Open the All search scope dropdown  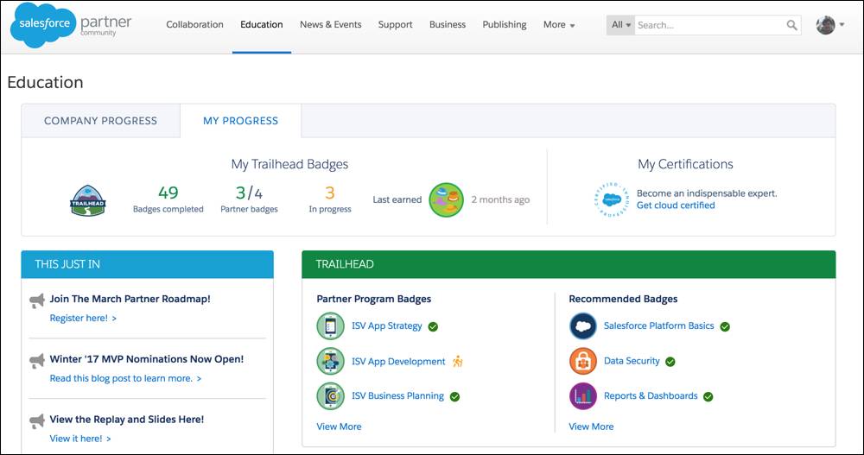(x=620, y=25)
